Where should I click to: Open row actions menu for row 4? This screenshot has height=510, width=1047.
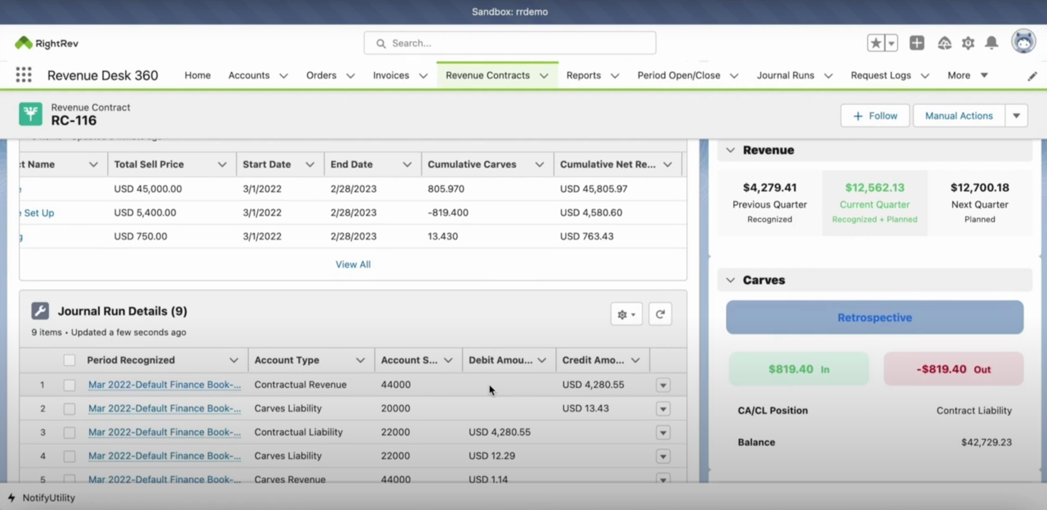pyautogui.click(x=663, y=456)
